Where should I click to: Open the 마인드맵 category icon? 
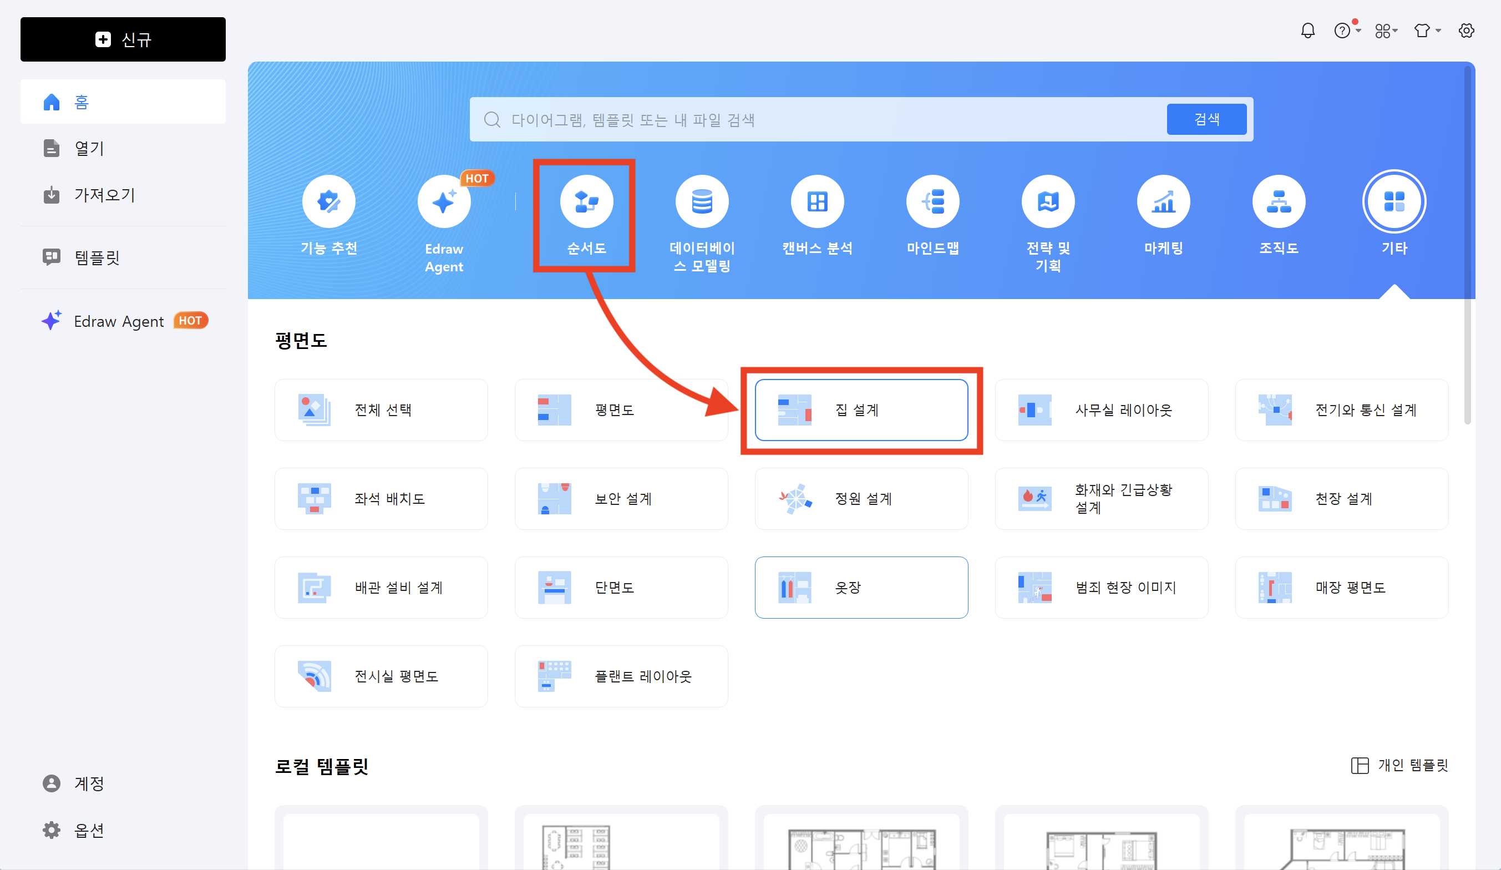pyautogui.click(x=932, y=201)
